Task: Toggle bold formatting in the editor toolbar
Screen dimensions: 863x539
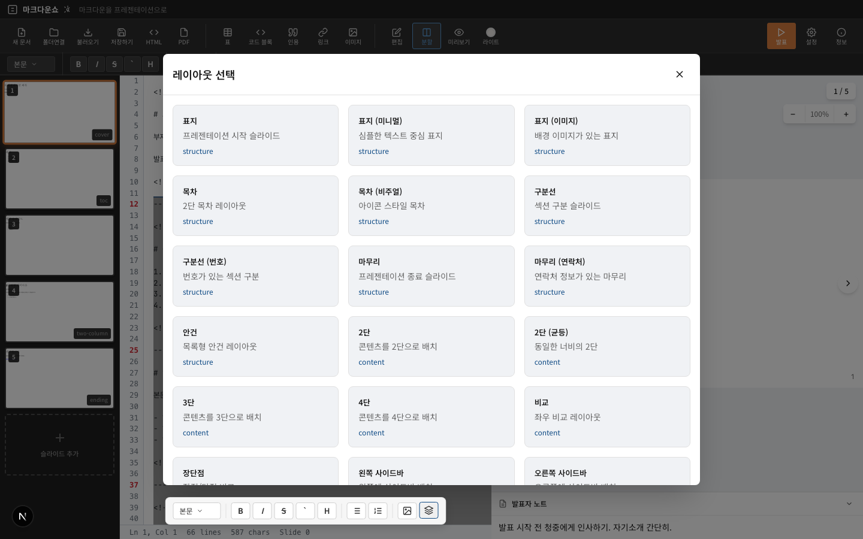Action: pos(240,511)
